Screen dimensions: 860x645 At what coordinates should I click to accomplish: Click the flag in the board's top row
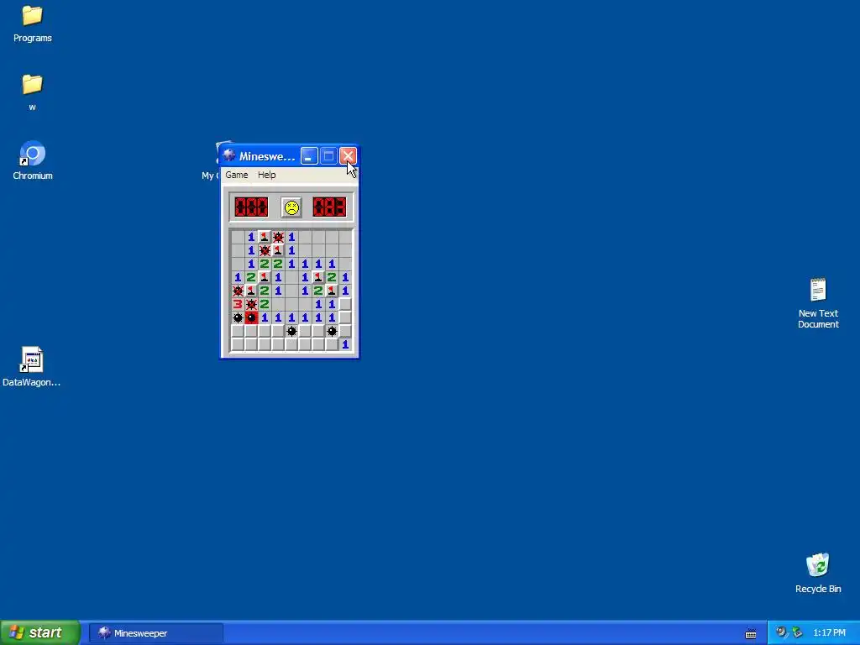(x=265, y=237)
